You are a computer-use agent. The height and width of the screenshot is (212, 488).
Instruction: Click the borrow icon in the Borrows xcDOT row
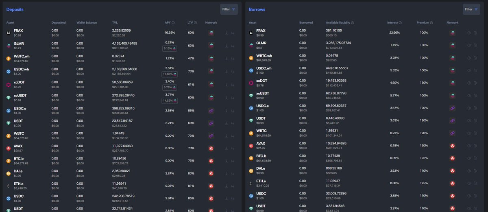point(469,83)
